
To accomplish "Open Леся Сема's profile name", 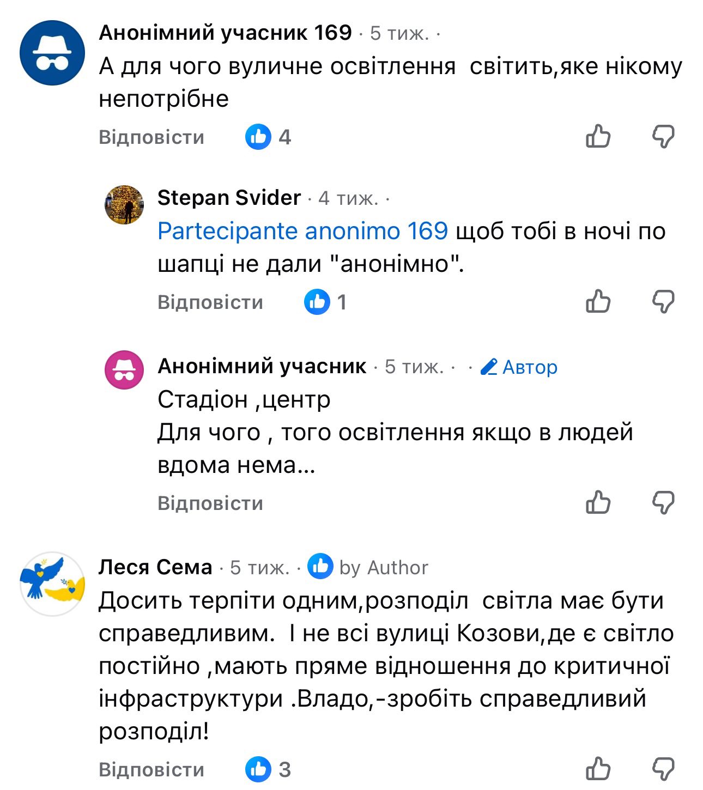I will [155, 567].
